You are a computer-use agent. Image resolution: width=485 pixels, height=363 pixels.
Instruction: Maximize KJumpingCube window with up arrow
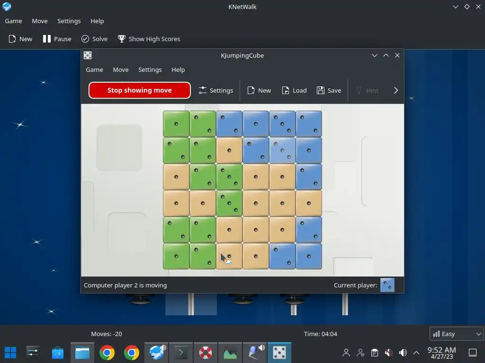point(386,56)
